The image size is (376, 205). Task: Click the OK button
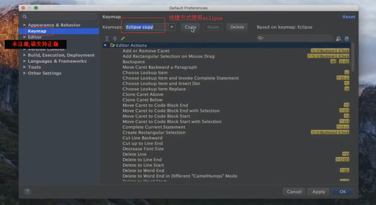pos(343,192)
